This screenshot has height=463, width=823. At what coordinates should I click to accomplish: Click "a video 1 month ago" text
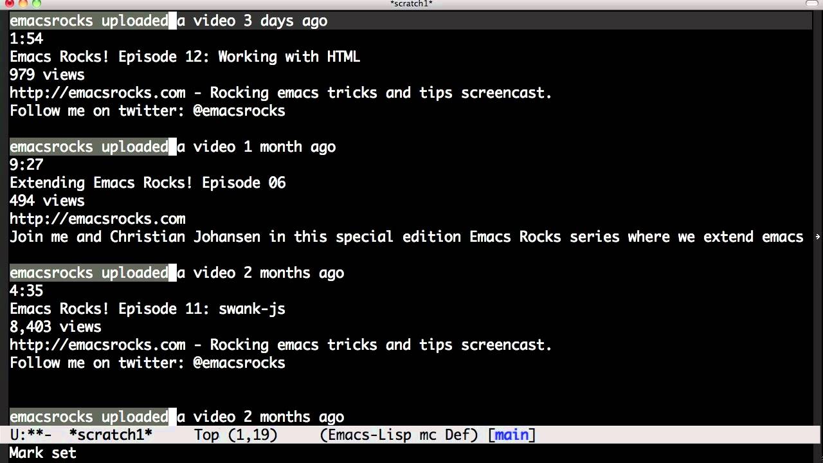[256, 147]
